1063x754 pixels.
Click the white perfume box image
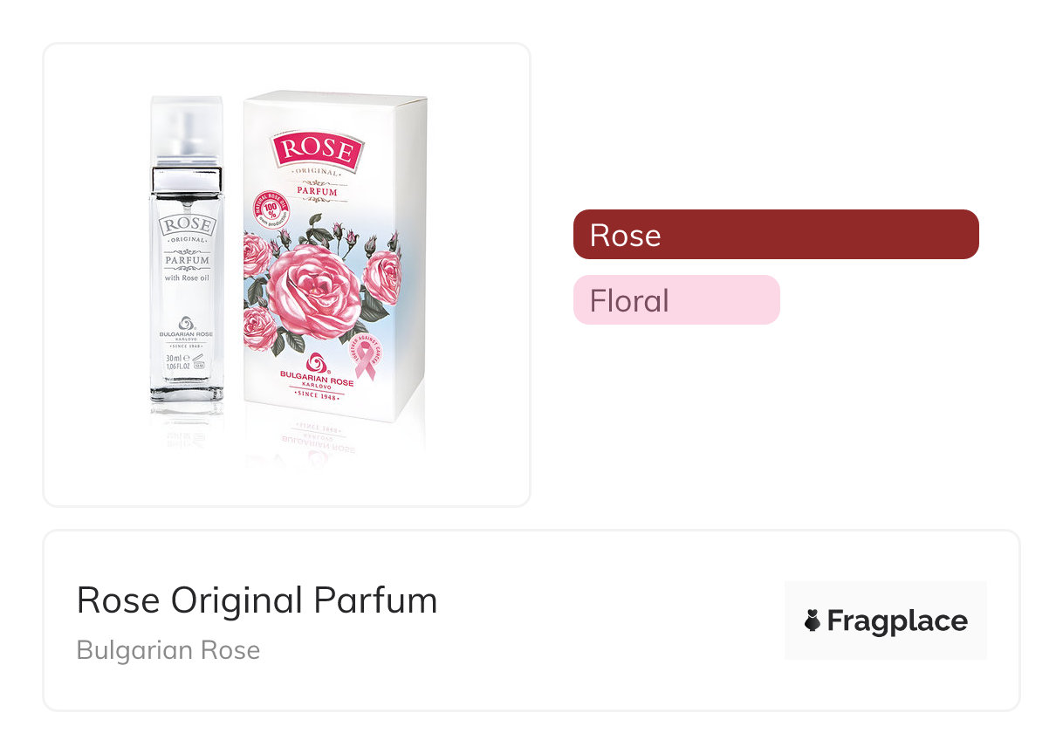click(x=334, y=262)
